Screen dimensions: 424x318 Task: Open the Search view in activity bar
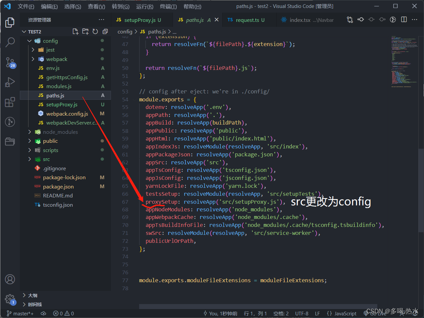[x=10, y=42]
